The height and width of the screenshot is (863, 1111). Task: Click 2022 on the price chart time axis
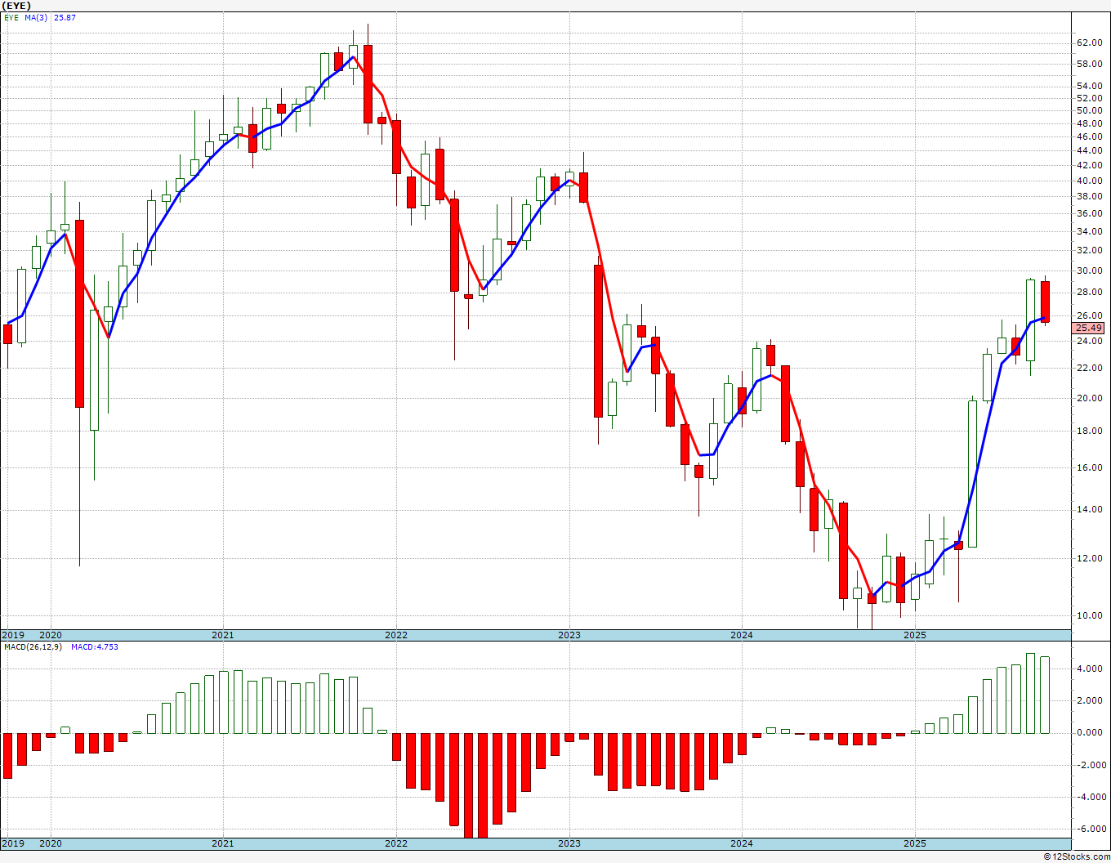[396, 635]
